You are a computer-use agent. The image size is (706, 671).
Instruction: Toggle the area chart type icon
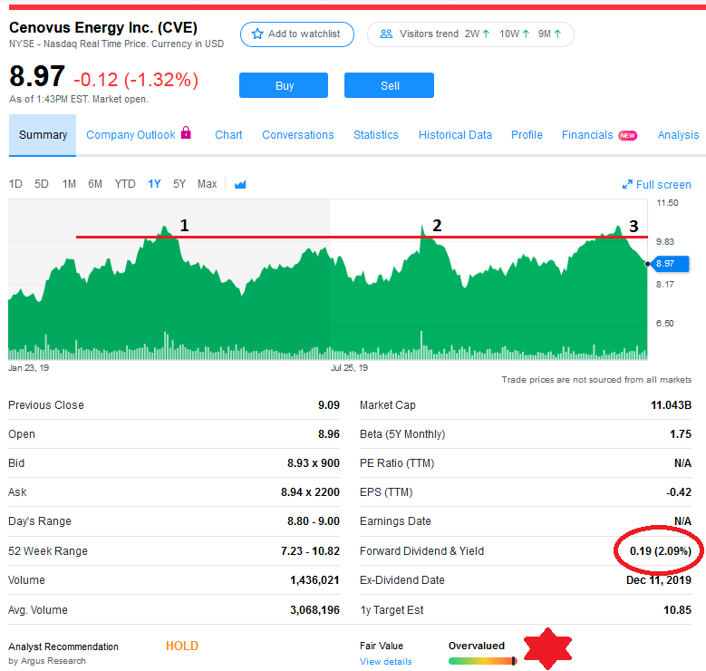click(240, 184)
